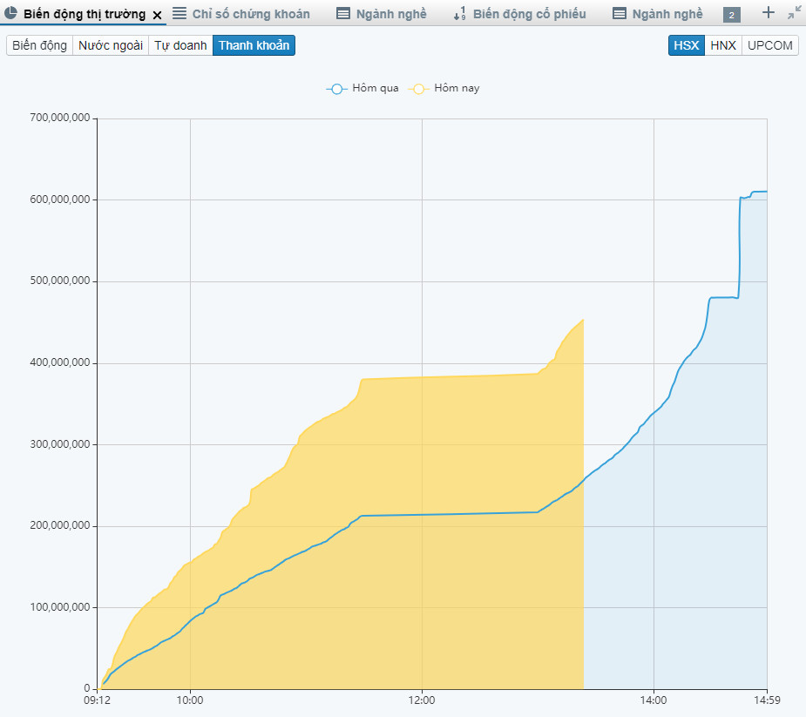Close the Biến động thị trường tab
806x717 pixels.
[157, 15]
